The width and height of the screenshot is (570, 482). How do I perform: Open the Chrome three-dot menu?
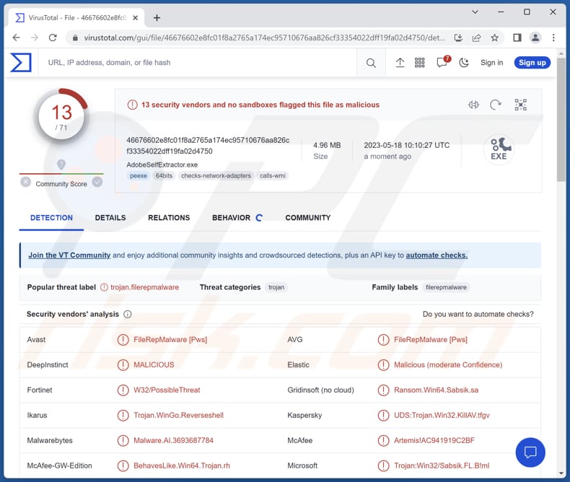(x=553, y=38)
